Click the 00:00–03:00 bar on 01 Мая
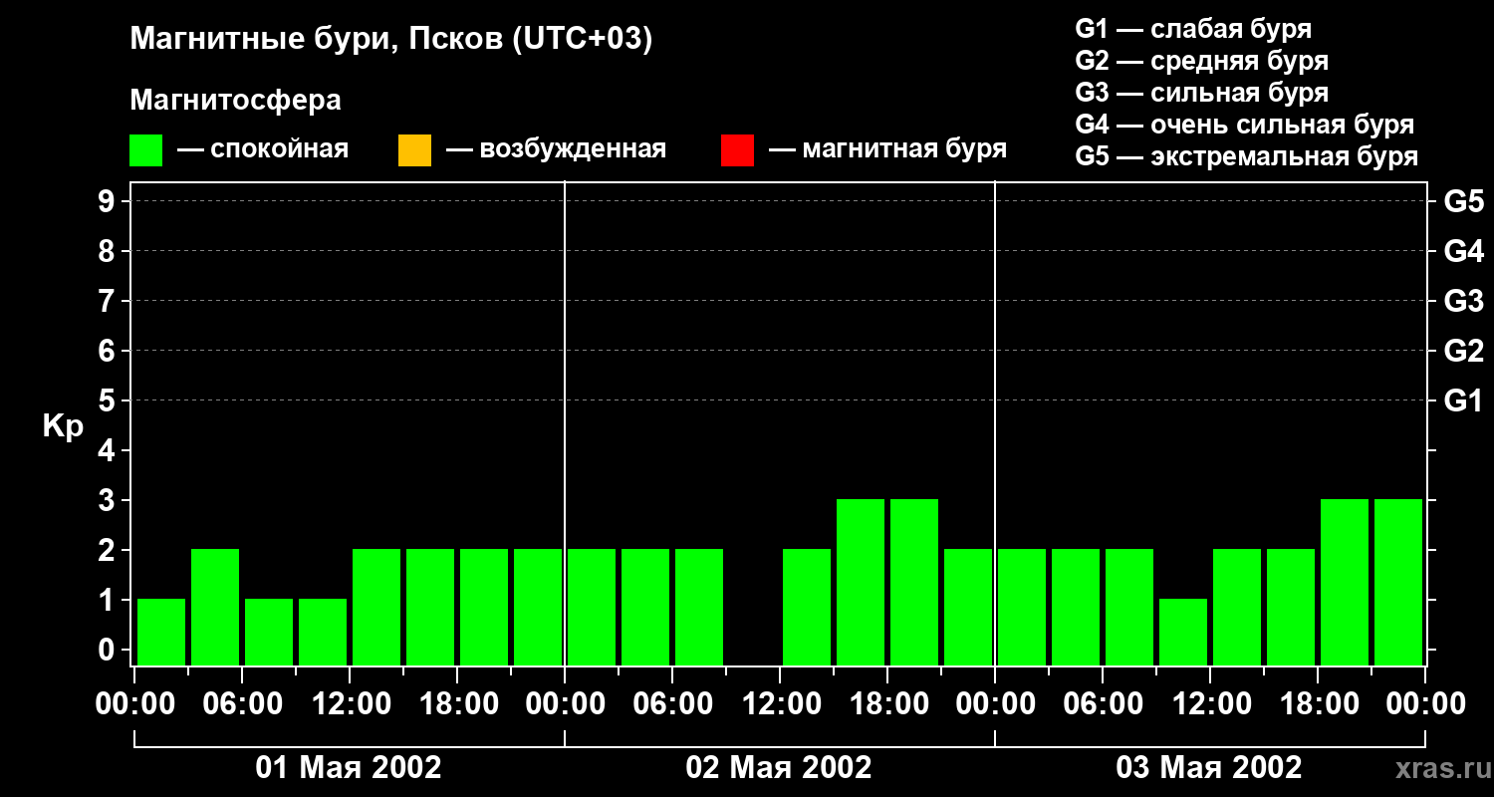This screenshot has height=797, width=1494. (161, 632)
